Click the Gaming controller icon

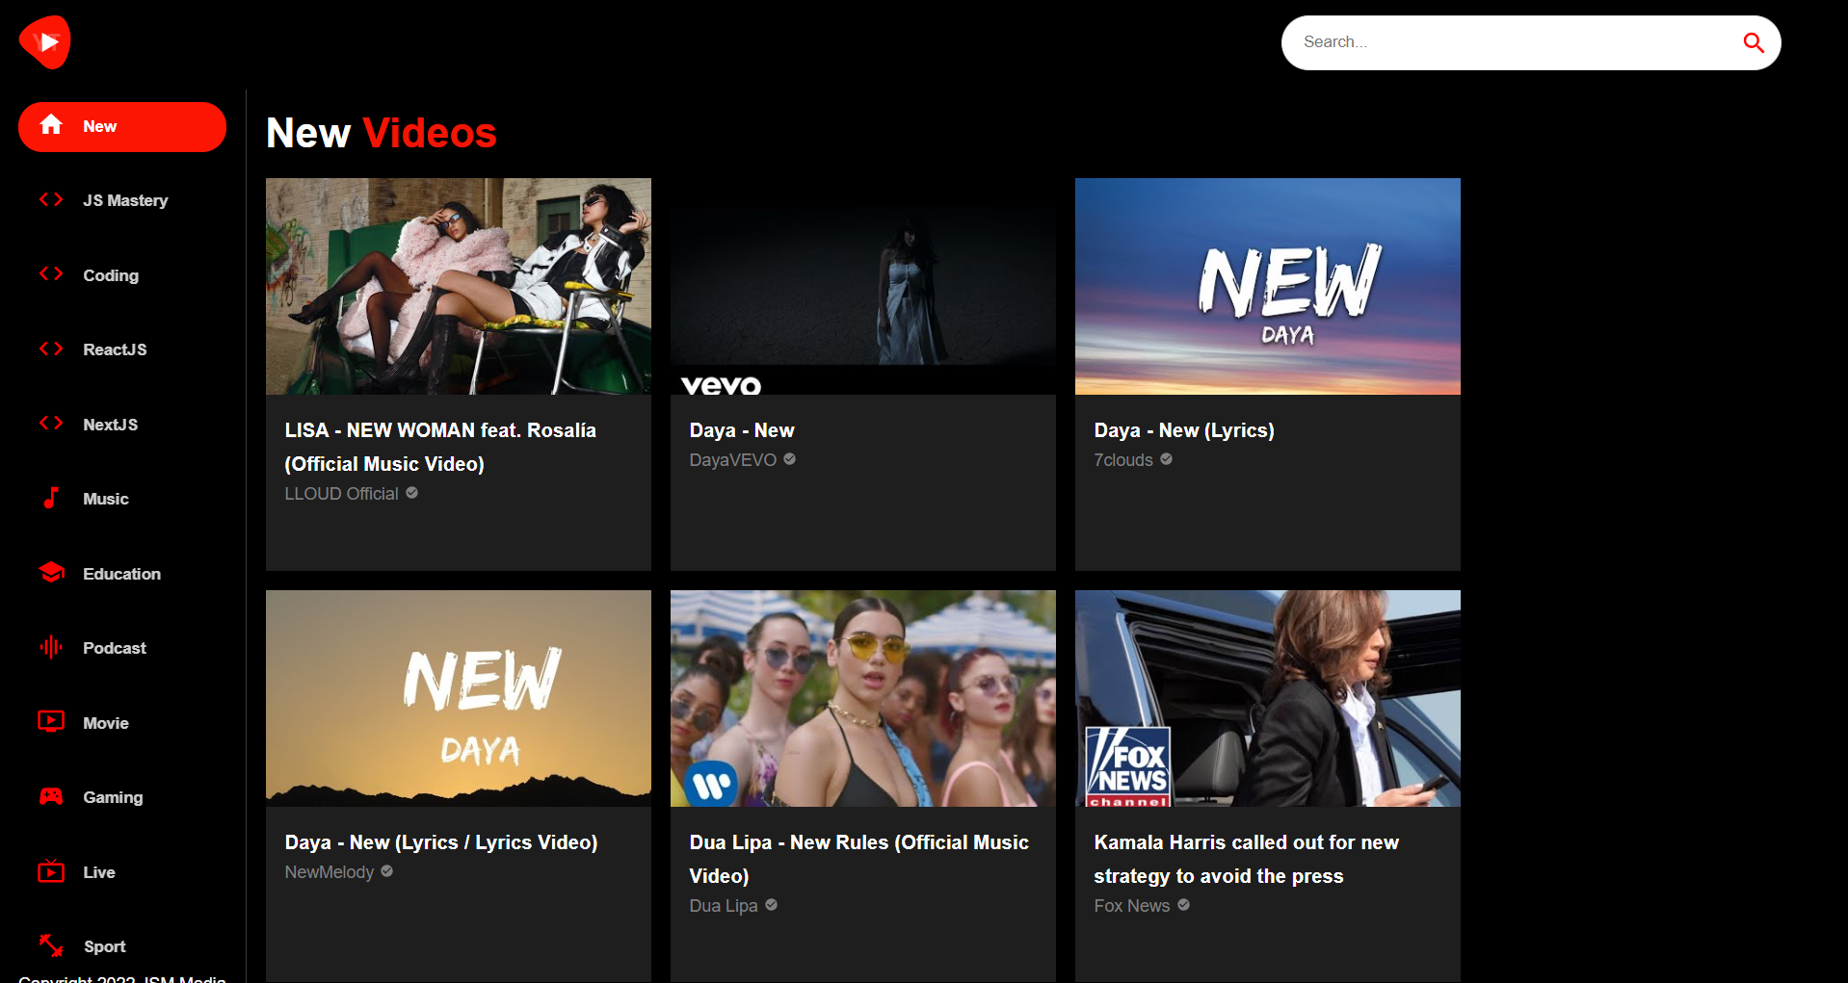[x=51, y=796]
